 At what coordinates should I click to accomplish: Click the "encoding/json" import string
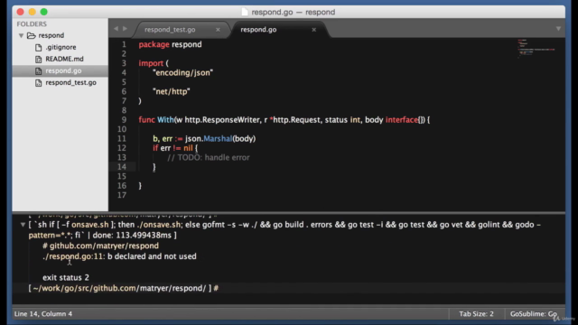[x=182, y=72]
